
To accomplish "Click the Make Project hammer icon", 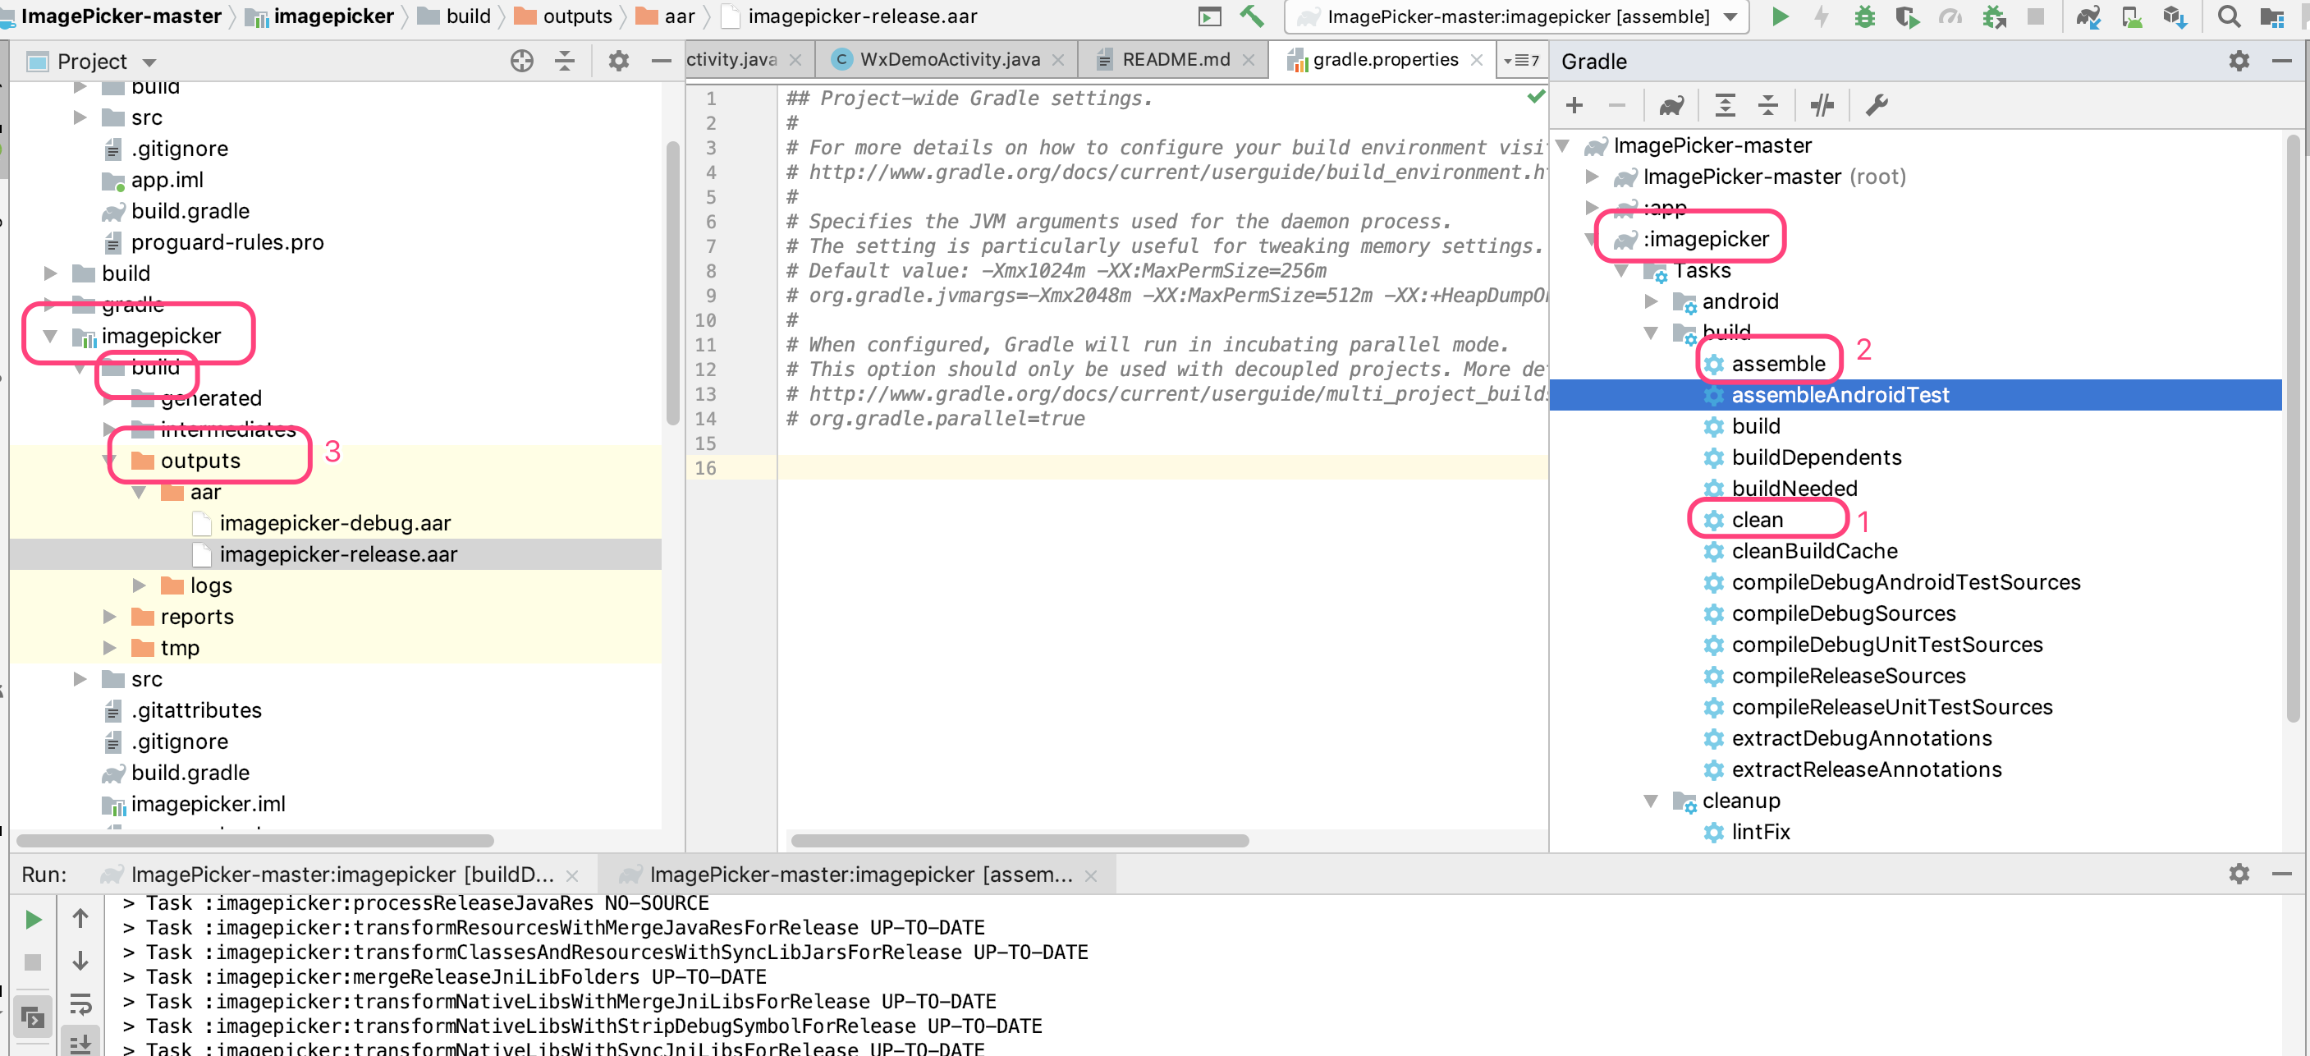I will pos(1252,16).
